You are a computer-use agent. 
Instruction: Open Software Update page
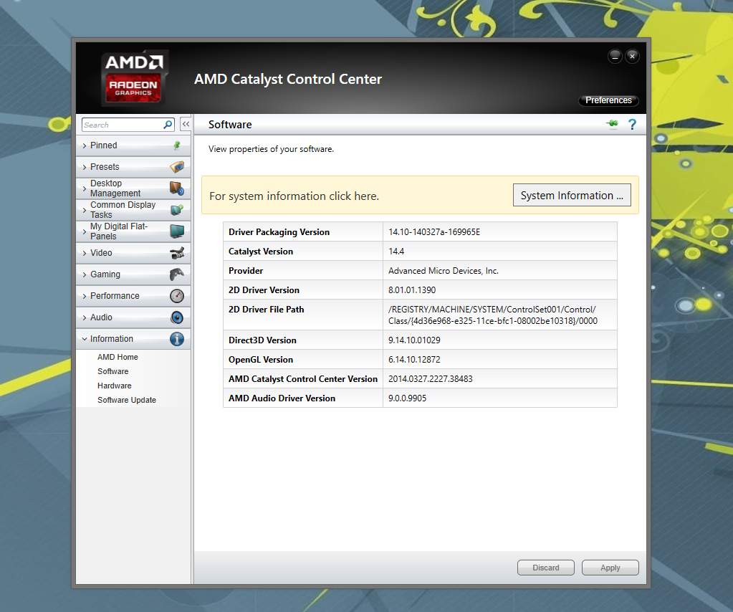pyautogui.click(x=127, y=400)
